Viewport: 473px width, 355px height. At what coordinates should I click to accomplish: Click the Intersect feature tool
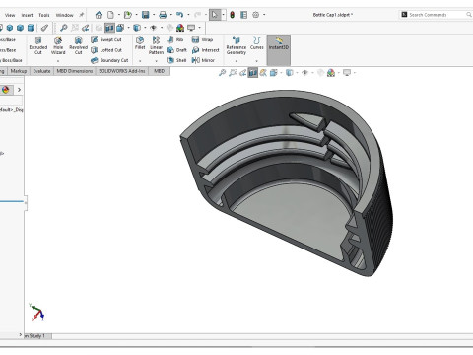click(x=205, y=50)
